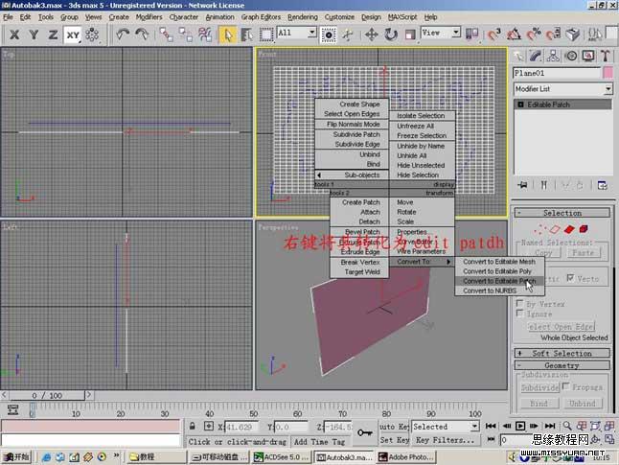Click the Key Filters button
This screenshot has height=465, width=619.
pyautogui.click(x=445, y=440)
